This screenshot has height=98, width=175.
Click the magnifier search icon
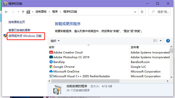(x=153, y=11)
